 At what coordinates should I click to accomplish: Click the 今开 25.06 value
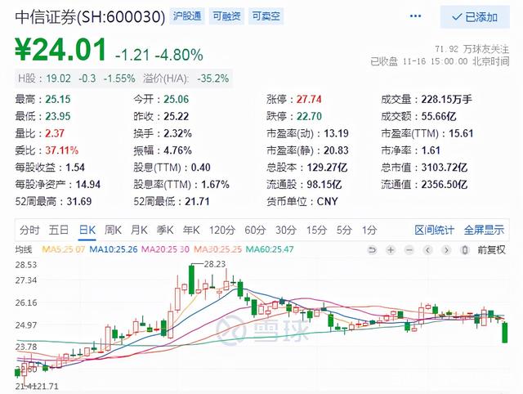click(x=177, y=99)
